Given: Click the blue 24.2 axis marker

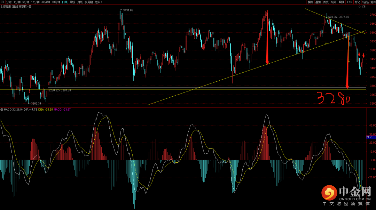Looking at the screenshot, I should click(369, 137).
